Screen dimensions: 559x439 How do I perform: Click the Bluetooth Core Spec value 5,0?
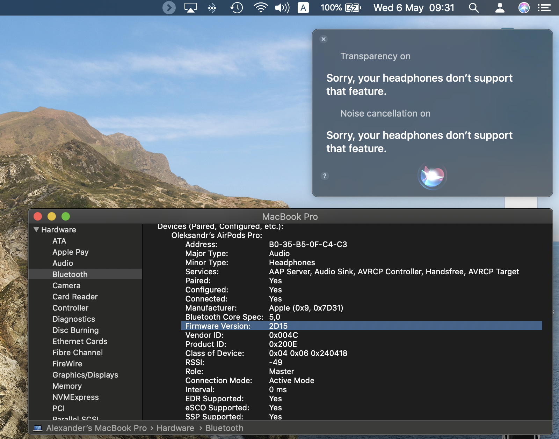coord(275,317)
